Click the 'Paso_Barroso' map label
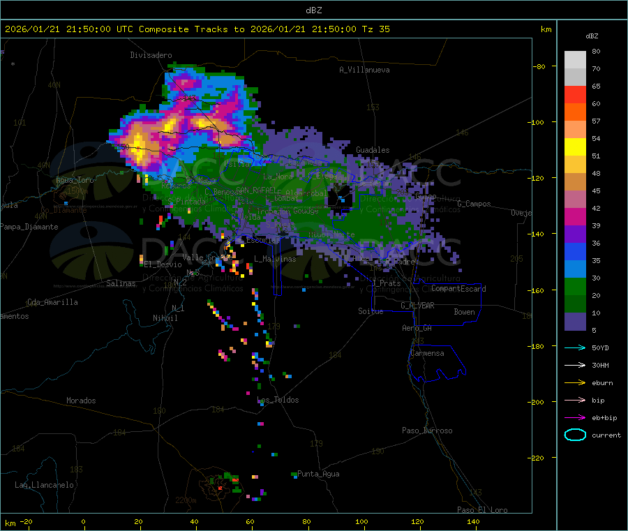The image size is (628, 531). click(x=427, y=431)
